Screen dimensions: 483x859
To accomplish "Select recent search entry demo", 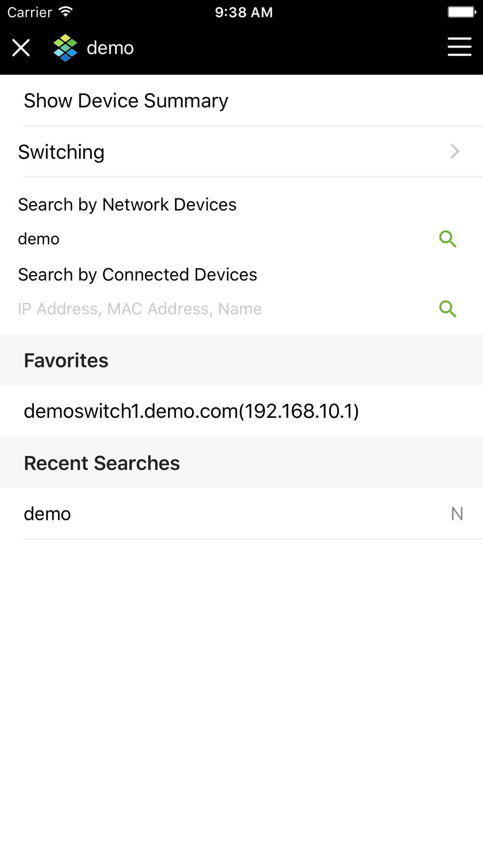I will tap(241, 514).
